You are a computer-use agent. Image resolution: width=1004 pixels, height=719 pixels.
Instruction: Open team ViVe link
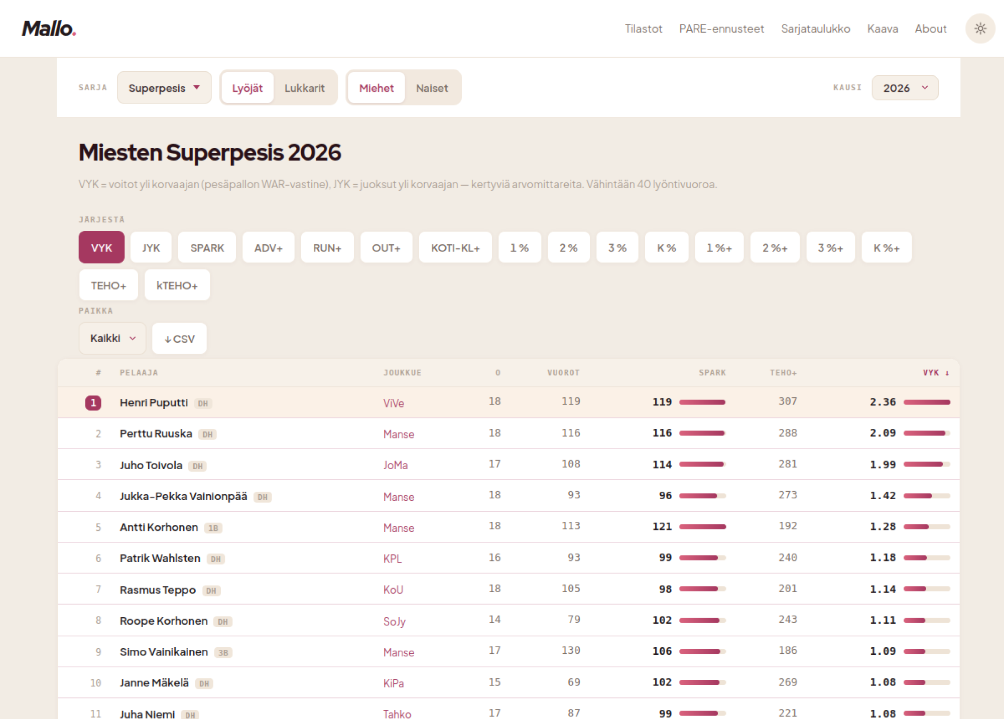(394, 403)
